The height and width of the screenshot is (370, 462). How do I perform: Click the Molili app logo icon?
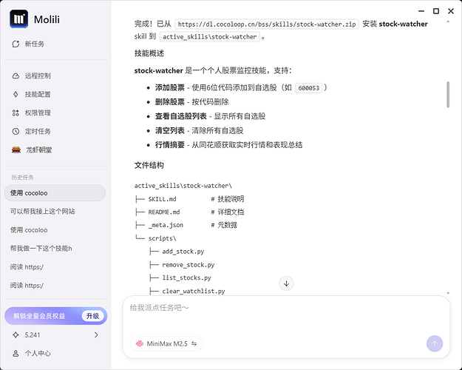click(19, 19)
